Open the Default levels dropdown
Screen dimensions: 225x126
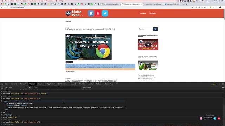tap(87, 87)
